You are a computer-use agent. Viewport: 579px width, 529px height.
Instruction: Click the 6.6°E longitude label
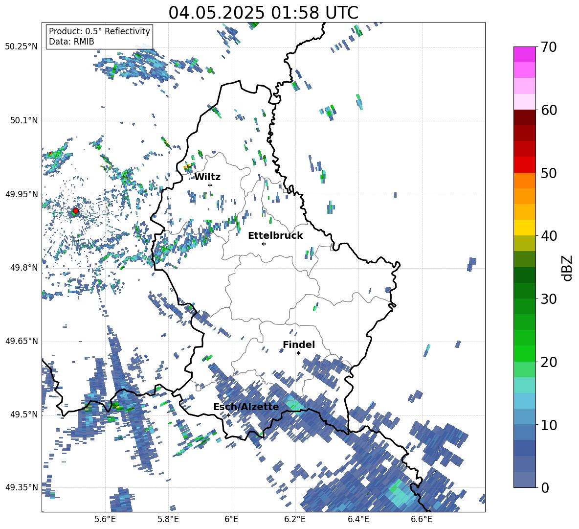422,519
